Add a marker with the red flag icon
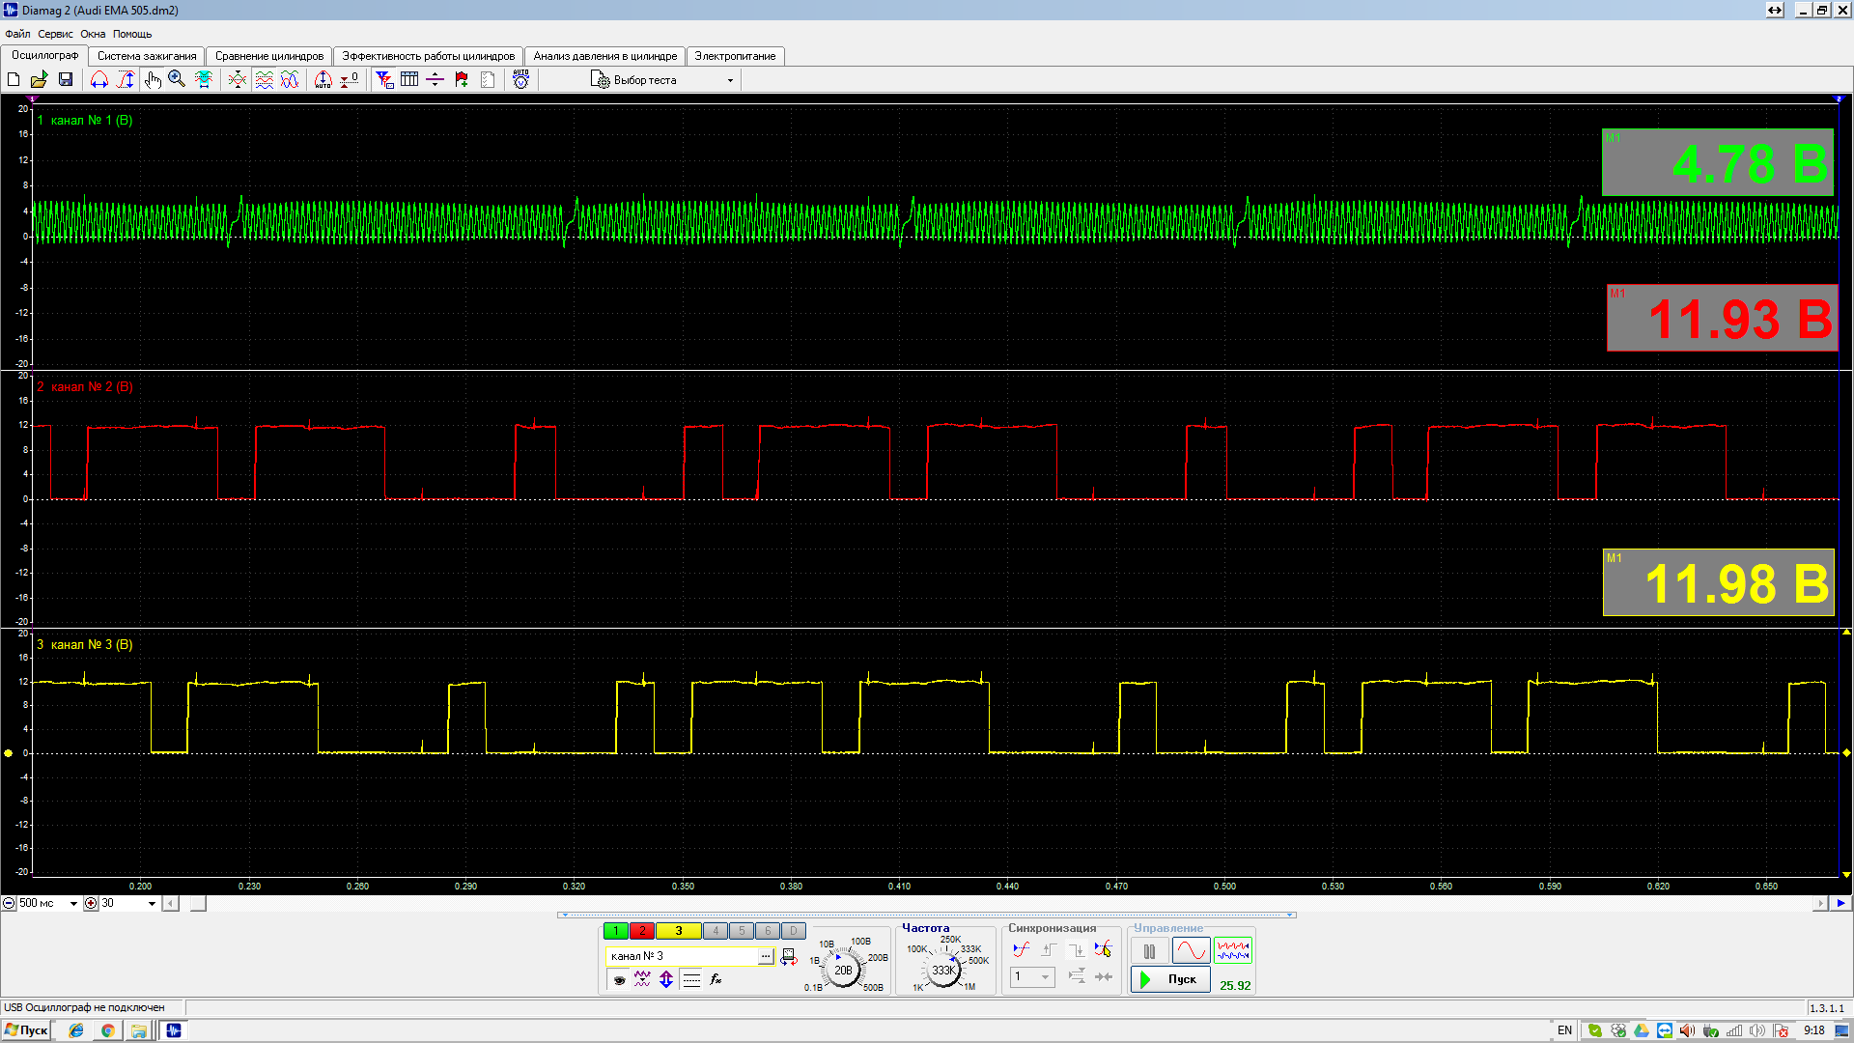Screen dimensions: 1854x1043 (x=462, y=80)
